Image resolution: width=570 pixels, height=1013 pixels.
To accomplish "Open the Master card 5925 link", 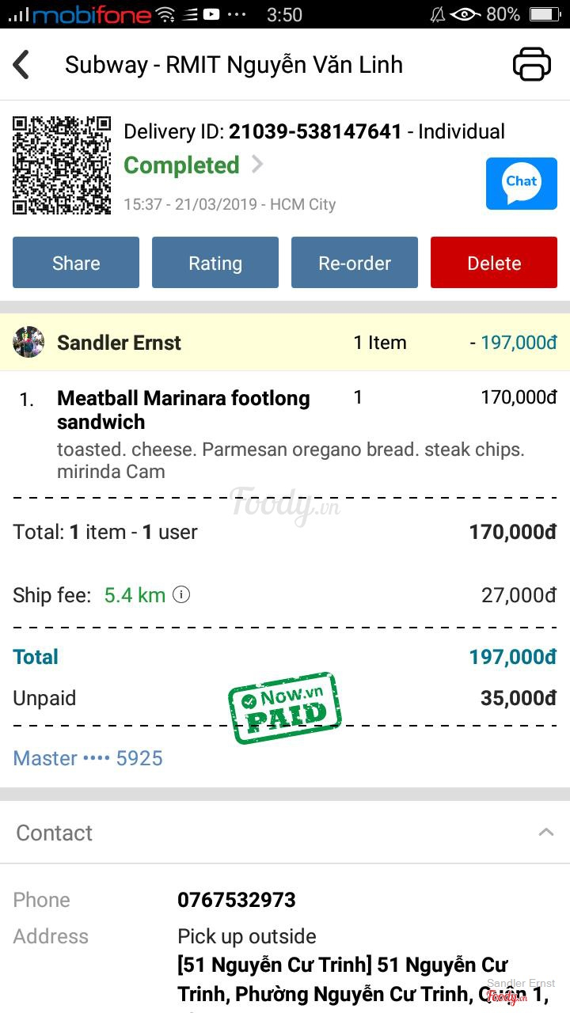I will point(88,758).
